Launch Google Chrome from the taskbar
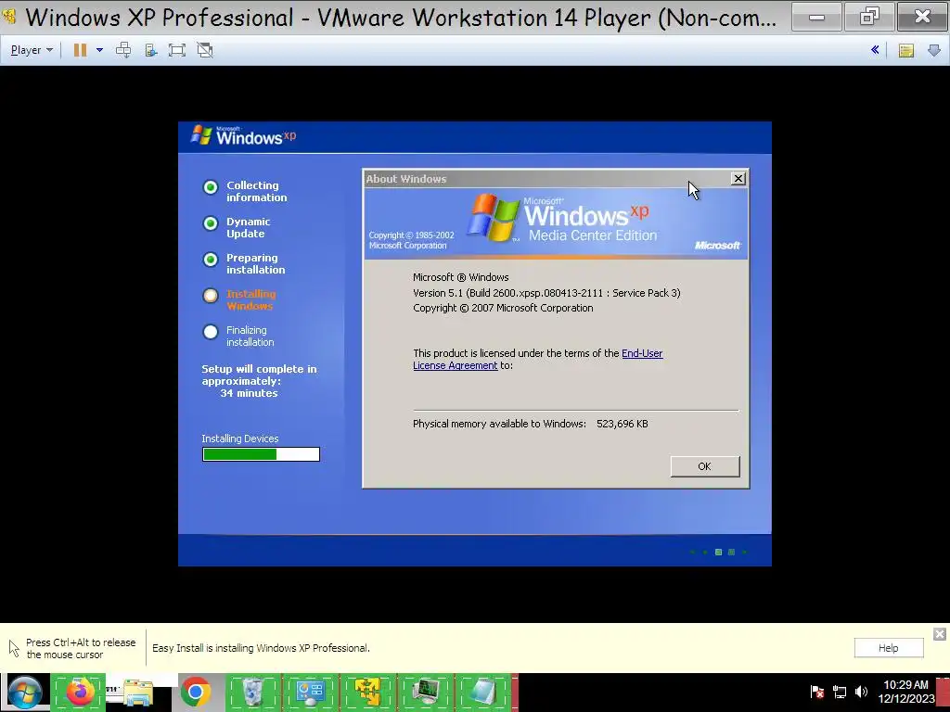Image resolution: width=950 pixels, height=712 pixels. click(x=196, y=692)
